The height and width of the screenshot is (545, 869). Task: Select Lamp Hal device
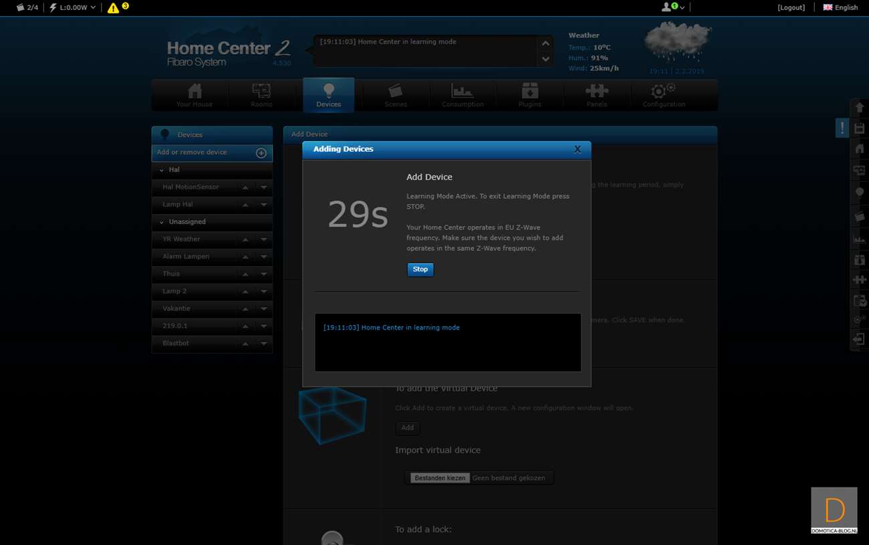[178, 205]
